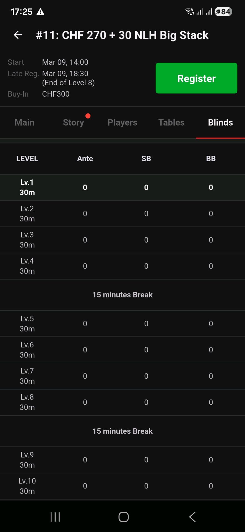
Task: Tap the Wi-Fi signal status icon
Action: click(x=189, y=12)
